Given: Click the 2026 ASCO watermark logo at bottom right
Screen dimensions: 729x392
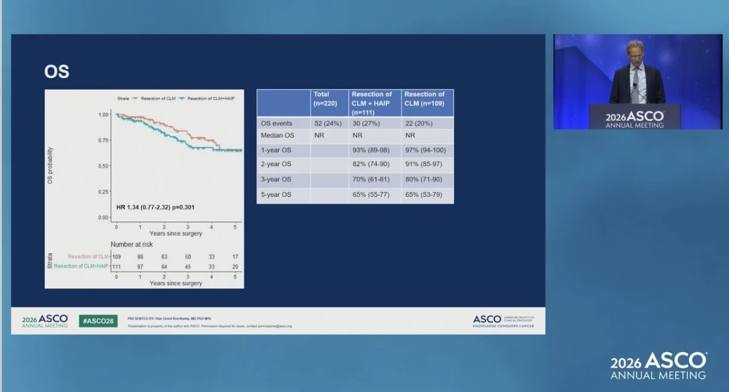Looking at the screenshot, I should click(658, 365).
